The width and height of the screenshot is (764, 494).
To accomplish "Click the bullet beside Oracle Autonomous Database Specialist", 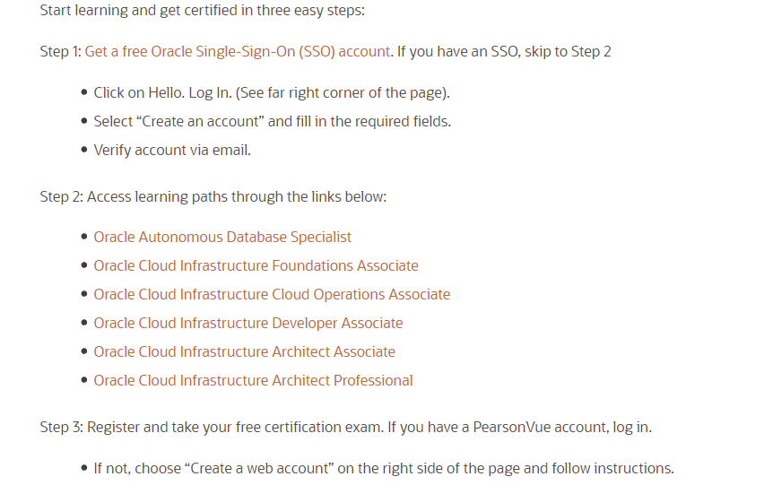I will pyautogui.click(x=84, y=238).
